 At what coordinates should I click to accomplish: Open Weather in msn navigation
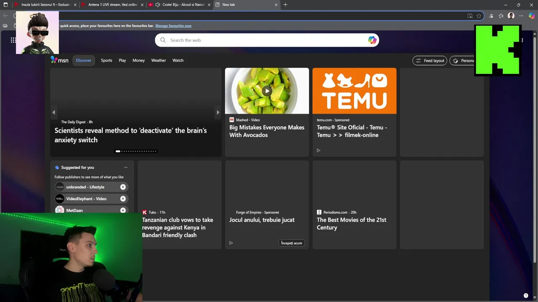pyautogui.click(x=158, y=60)
